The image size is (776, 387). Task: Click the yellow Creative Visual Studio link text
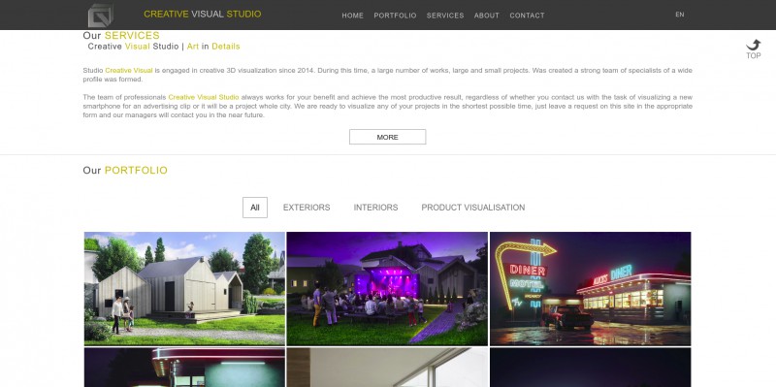coord(204,97)
